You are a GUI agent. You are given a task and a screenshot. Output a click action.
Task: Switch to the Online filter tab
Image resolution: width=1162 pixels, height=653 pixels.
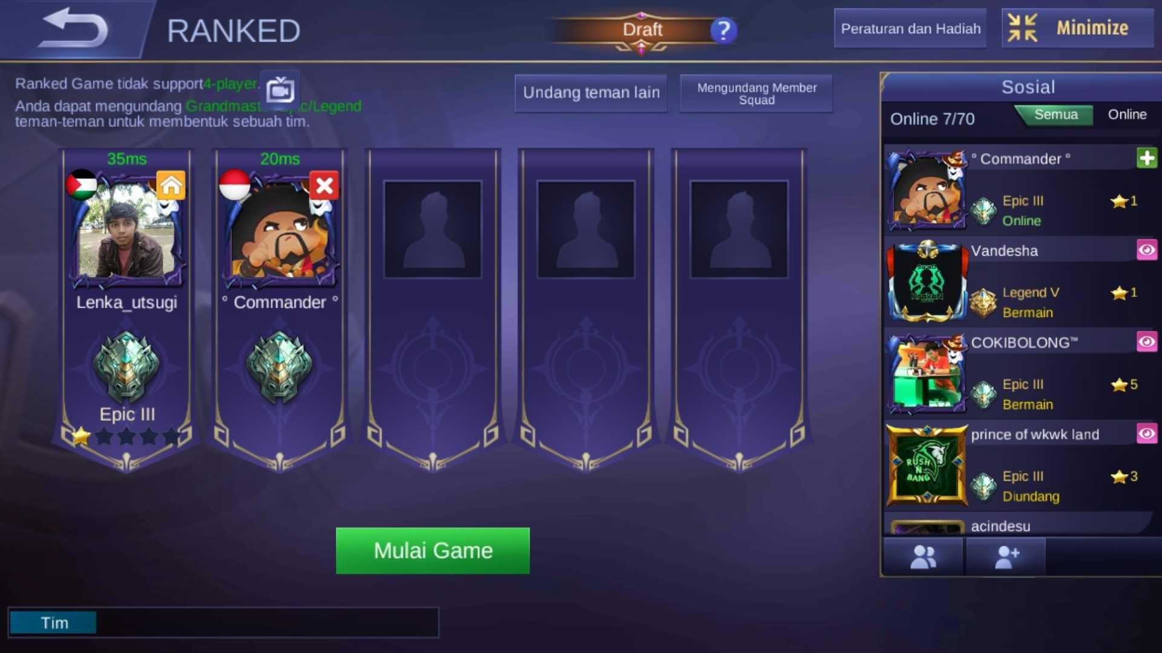[1127, 115]
